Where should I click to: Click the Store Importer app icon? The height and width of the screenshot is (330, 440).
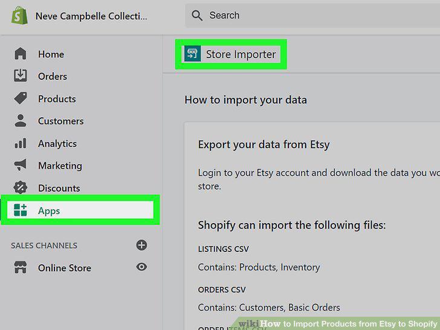click(x=192, y=53)
